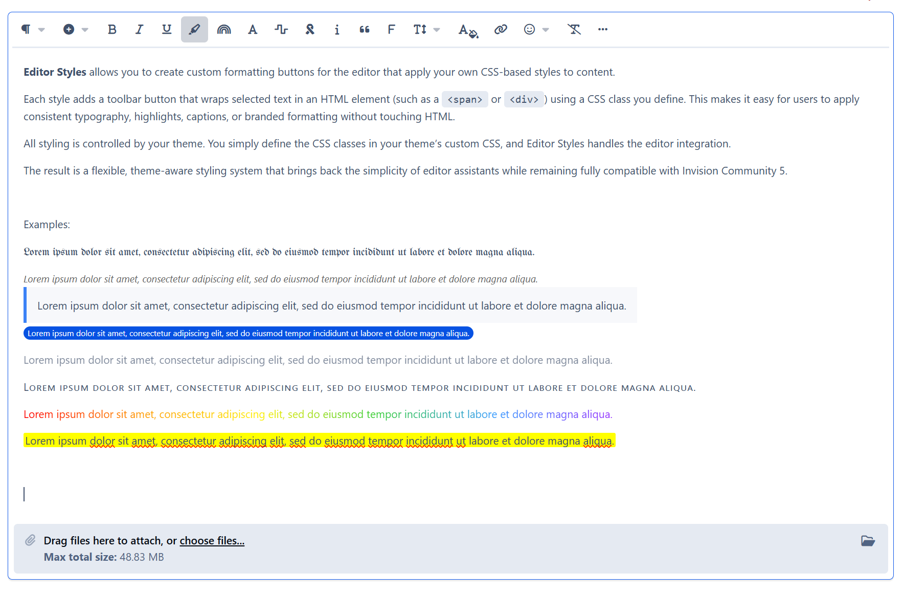The image size is (904, 594).
Task: Toggle underline formatting
Action: tap(167, 30)
